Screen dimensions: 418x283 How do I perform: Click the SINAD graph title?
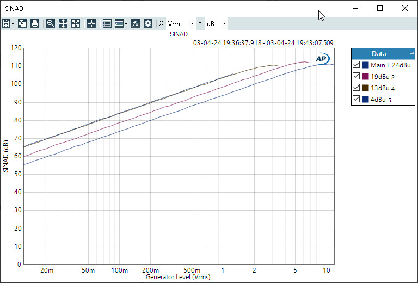pos(179,34)
